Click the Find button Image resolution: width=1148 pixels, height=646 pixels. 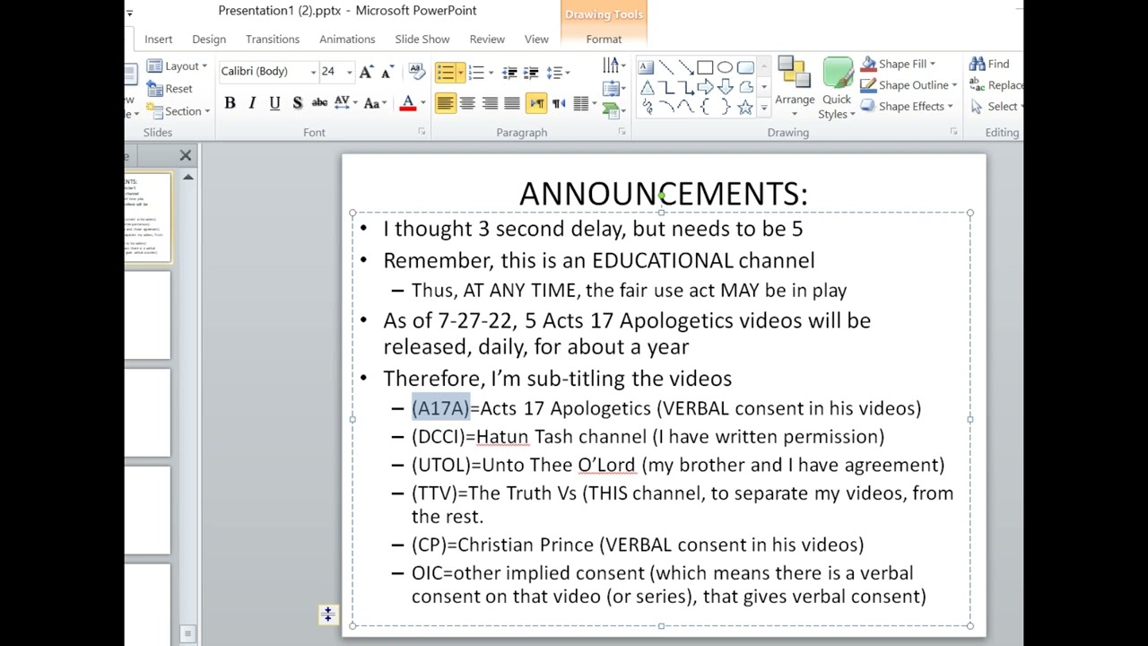[x=989, y=64]
